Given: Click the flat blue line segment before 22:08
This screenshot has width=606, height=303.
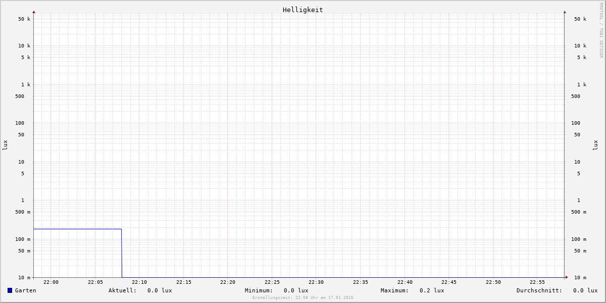Looking at the screenshot, I should pyautogui.click(x=76, y=229).
